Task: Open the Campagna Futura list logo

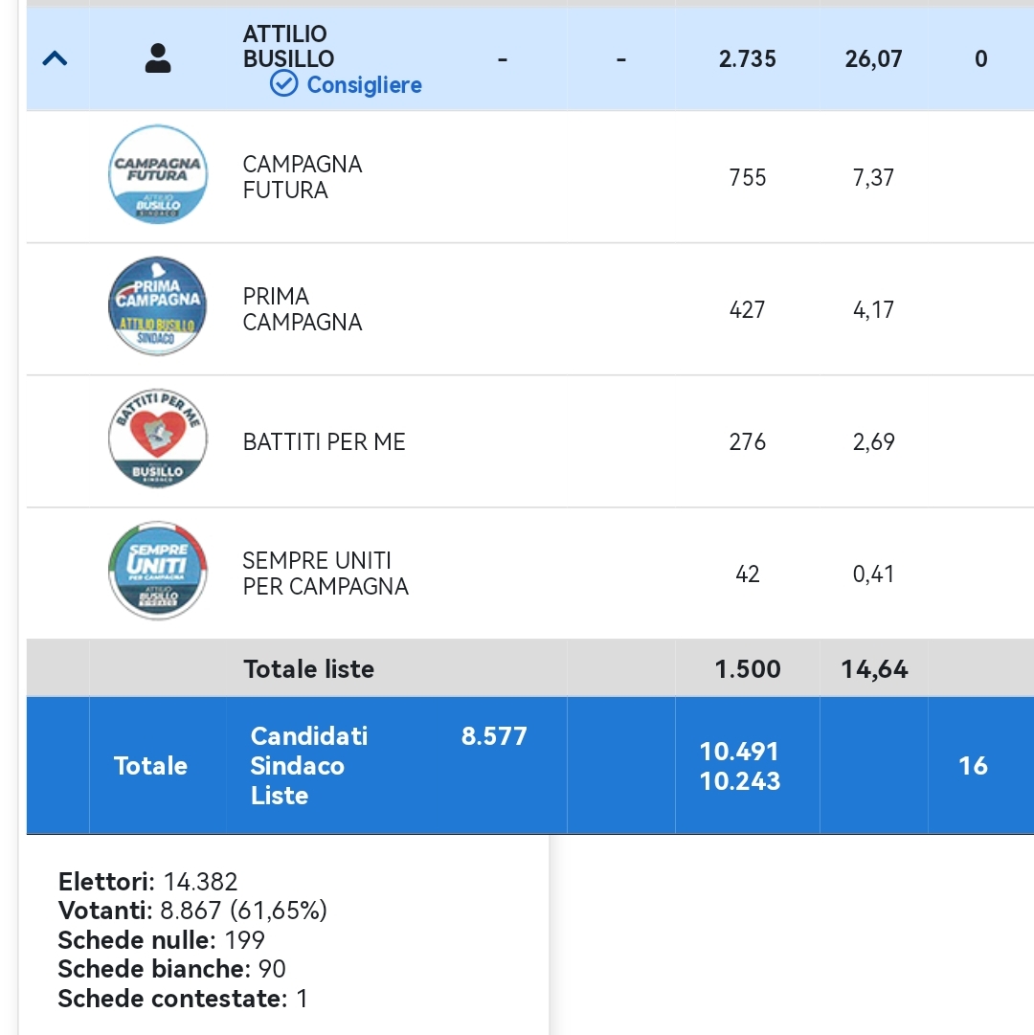Action: pyautogui.click(x=158, y=174)
